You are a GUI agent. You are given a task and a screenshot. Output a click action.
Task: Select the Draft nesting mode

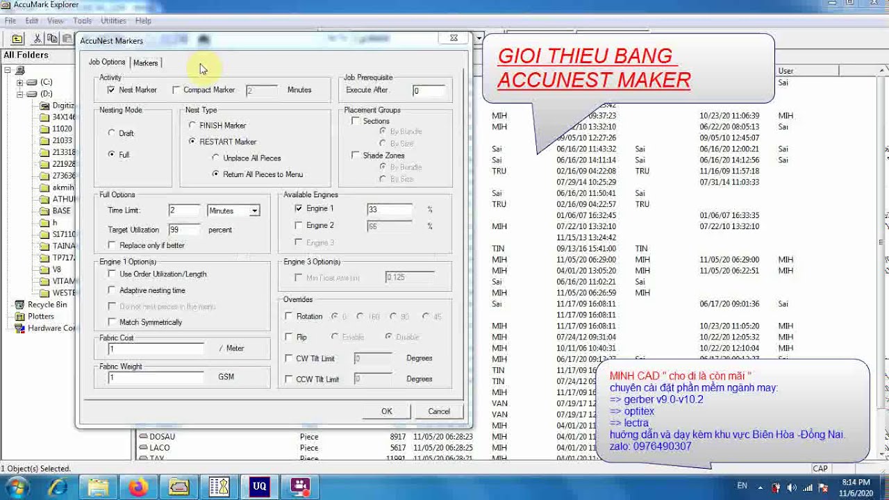pyautogui.click(x=111, y=133)
